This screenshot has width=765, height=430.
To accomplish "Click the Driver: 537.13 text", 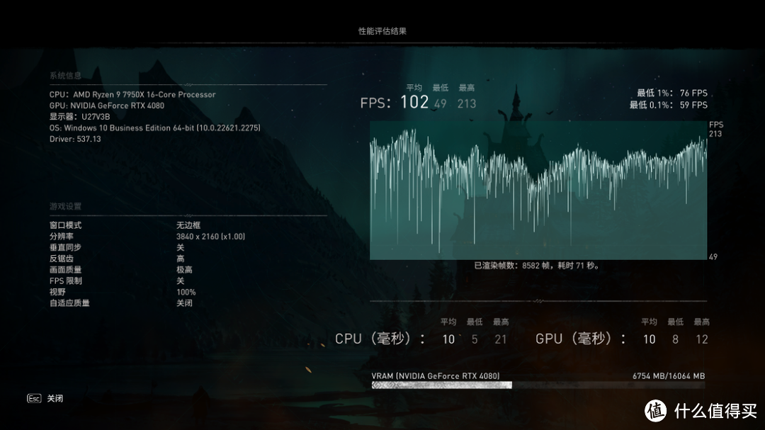I will pos(75,139).
